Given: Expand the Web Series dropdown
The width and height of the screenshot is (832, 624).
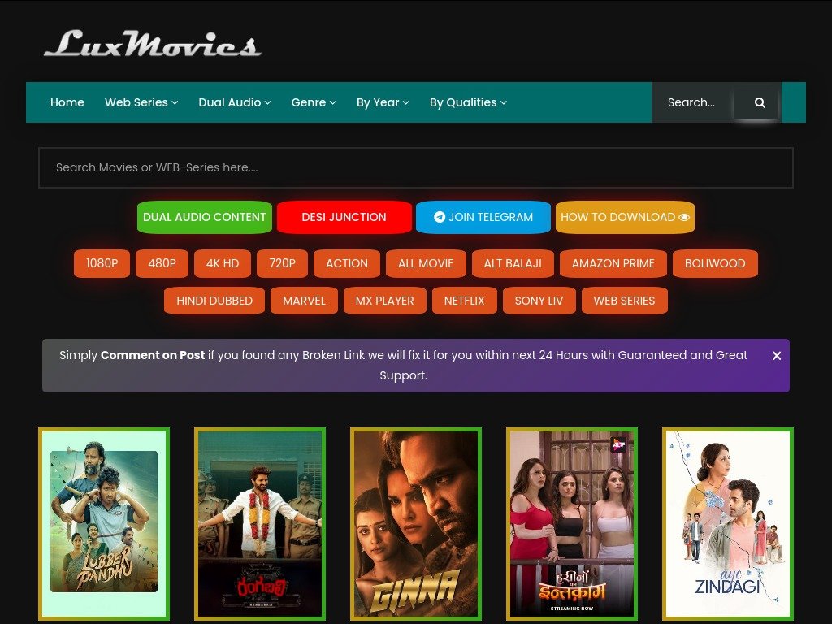Looking at the screenshot, I should click(x=141, y=102).
